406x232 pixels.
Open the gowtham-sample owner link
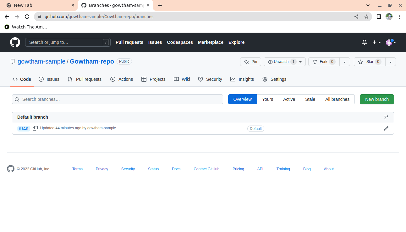click(x=41, y=61)
